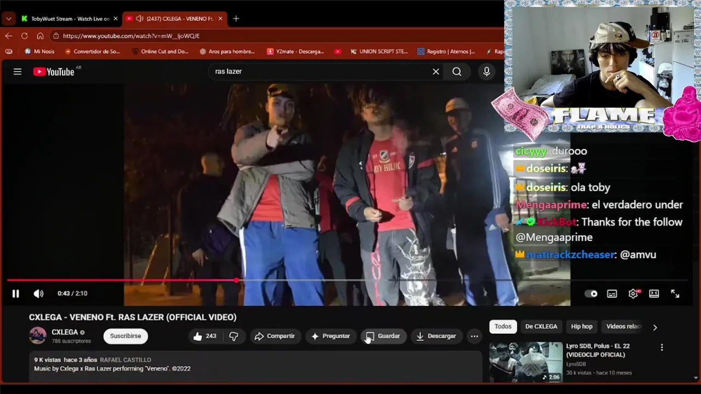Open options for the Lyro SDB video

662,347
